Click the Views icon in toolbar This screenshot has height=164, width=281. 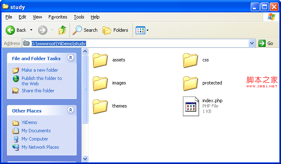coord(140,30)
